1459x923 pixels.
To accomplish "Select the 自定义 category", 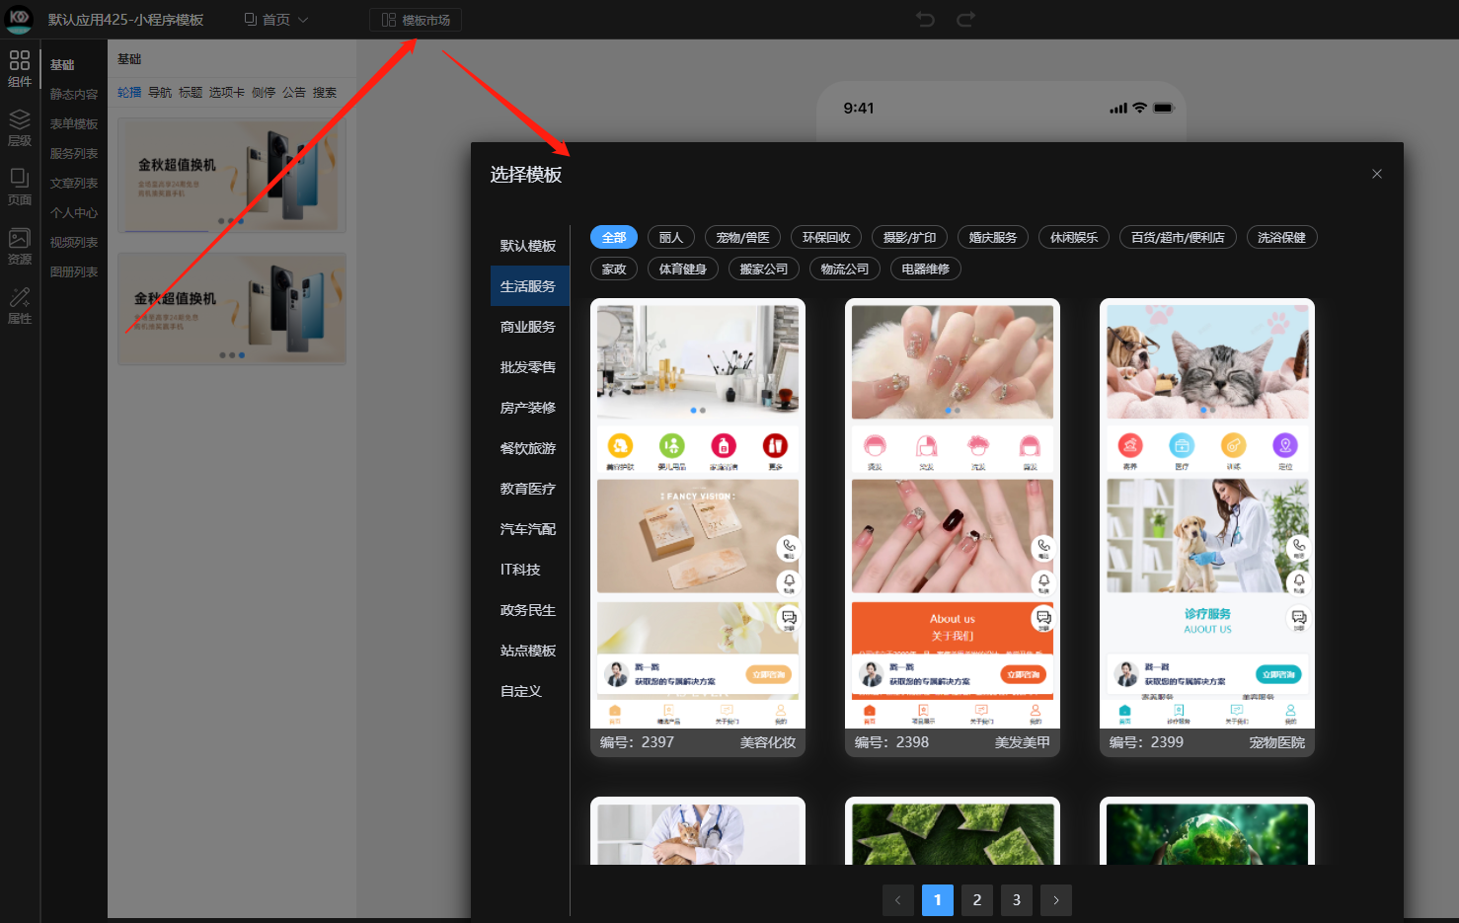I will pos(529,691).
